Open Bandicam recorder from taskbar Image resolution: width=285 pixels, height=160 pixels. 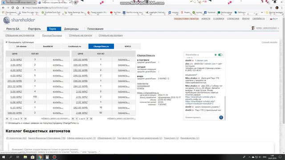[54, 157]
